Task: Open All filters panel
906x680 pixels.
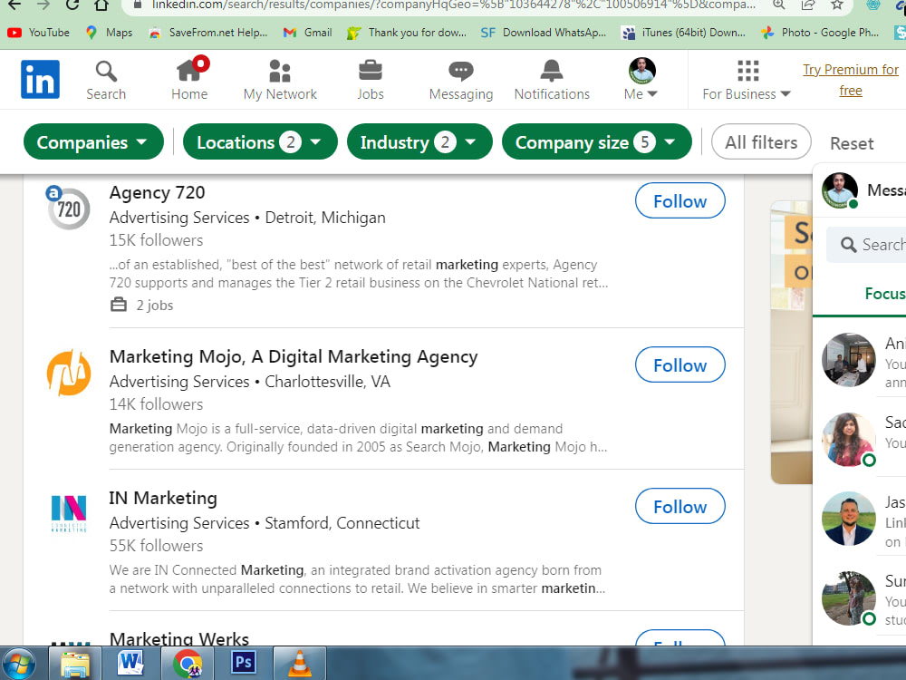Action: tap(760, 141)
